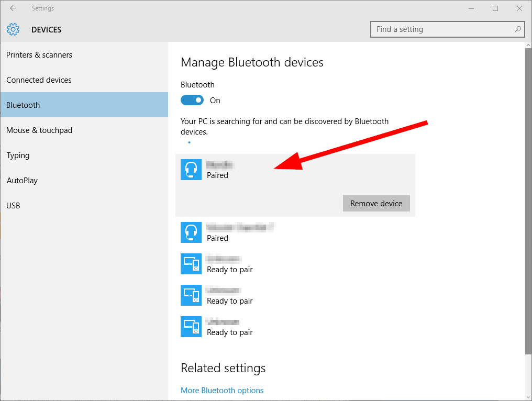Open the Typing settings section
The height and width of the screenshot is (401, 532).
18,155
